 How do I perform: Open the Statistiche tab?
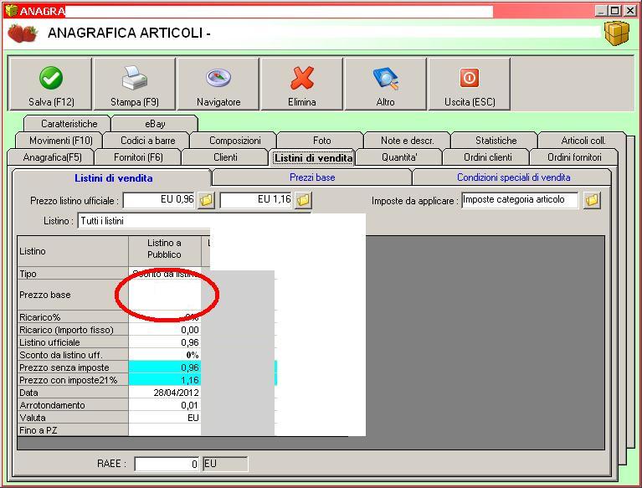(x=496, y=141)
